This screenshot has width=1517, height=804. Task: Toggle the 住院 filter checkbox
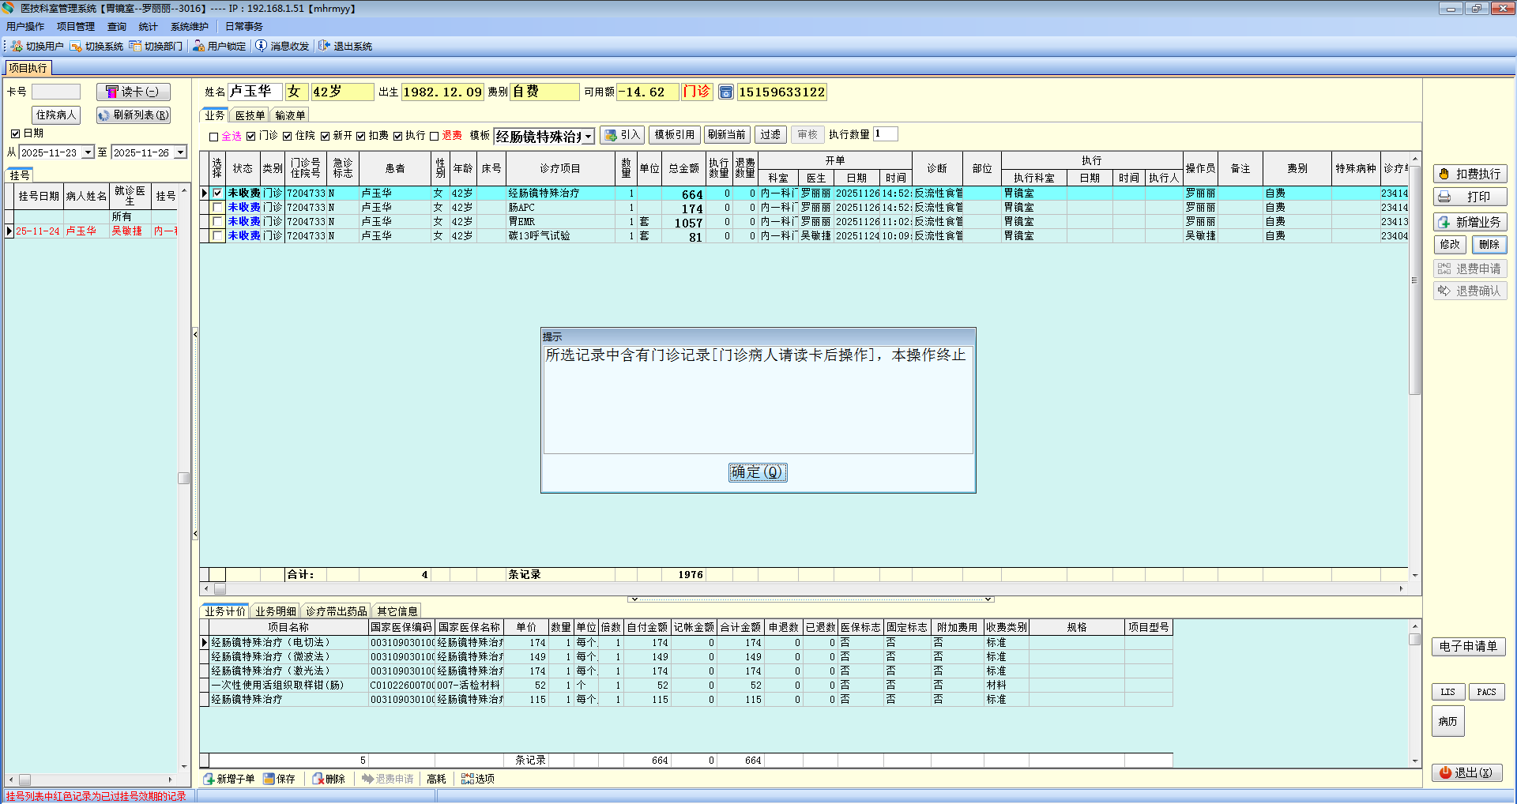[x=288, y=136]
